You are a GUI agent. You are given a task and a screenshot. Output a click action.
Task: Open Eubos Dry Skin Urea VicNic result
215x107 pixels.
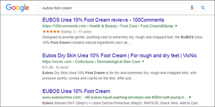click(119, 55)
